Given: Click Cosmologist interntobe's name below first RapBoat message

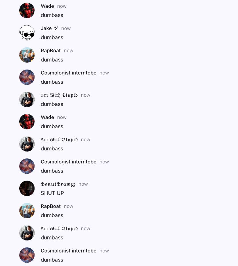Looking at the screenshot, I should [x=68, y=73].
